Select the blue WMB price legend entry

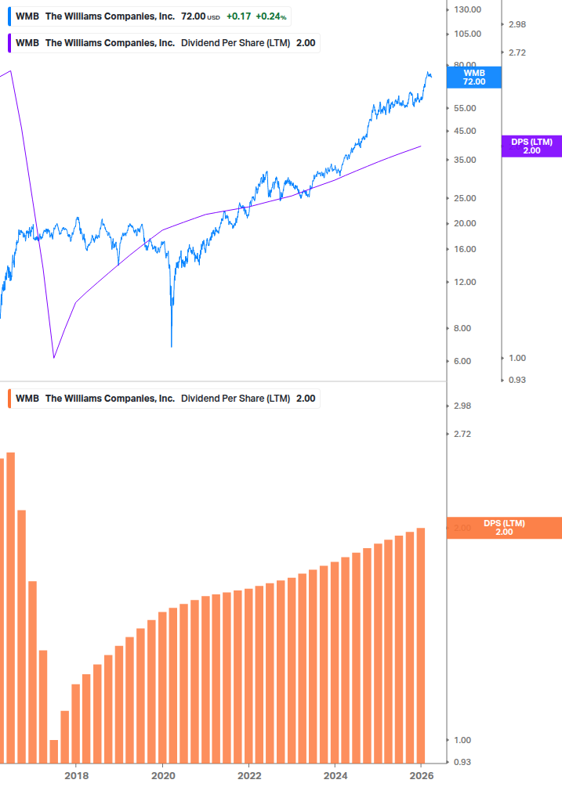coord(149,16)
